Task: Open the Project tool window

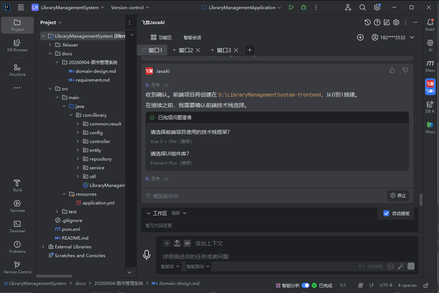Action: 18,25
